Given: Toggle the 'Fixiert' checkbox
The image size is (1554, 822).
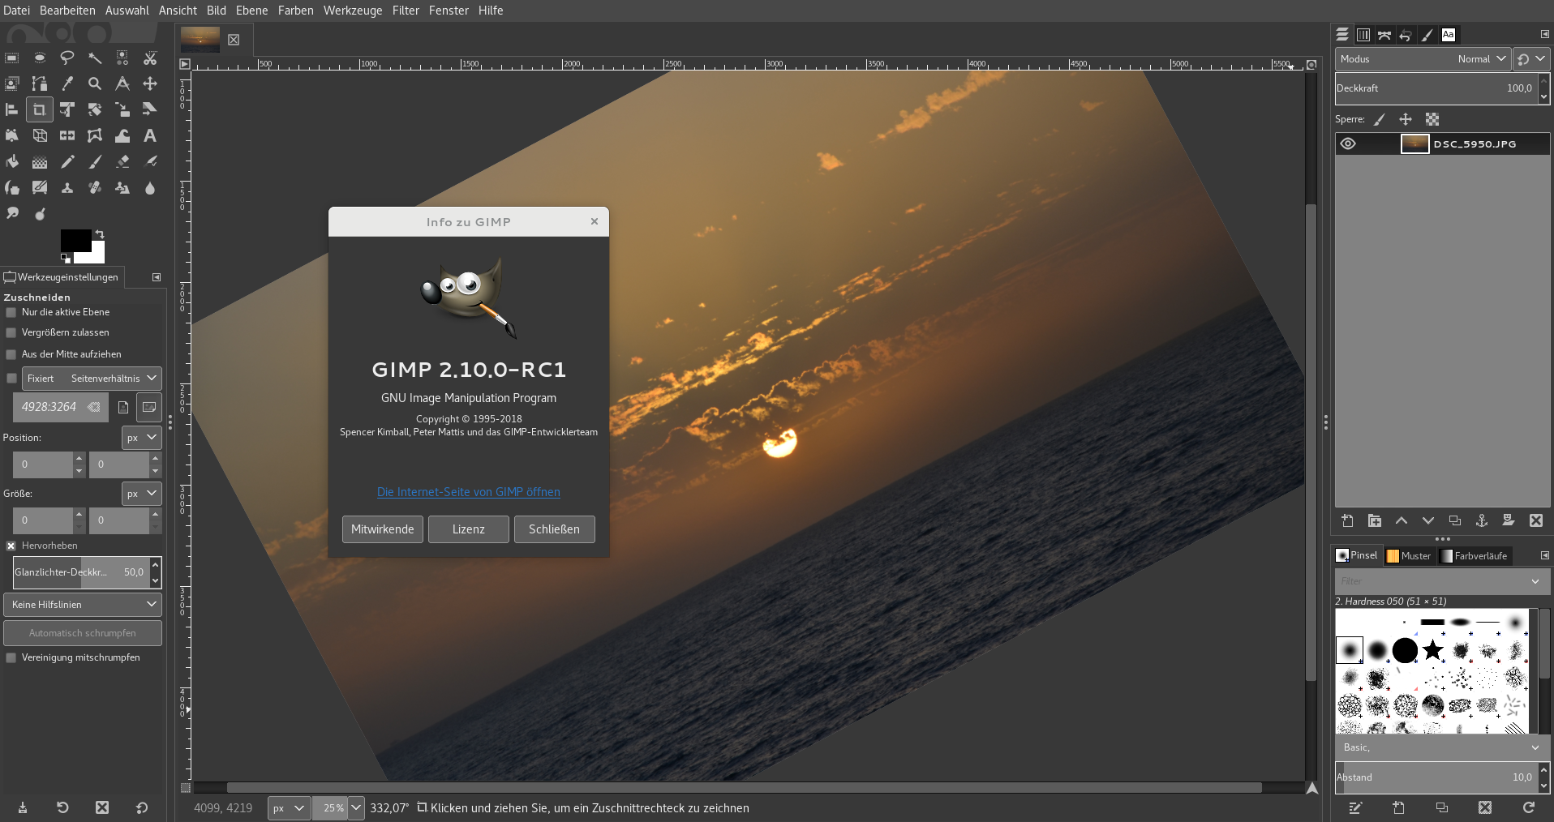Looking at the screenshot, I should [x=11, y=379].
